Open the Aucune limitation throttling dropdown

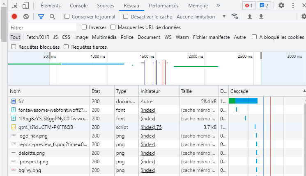pos(201,17)
